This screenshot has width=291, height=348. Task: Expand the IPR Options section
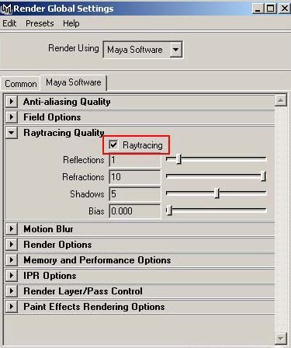(x=12, y=276)
